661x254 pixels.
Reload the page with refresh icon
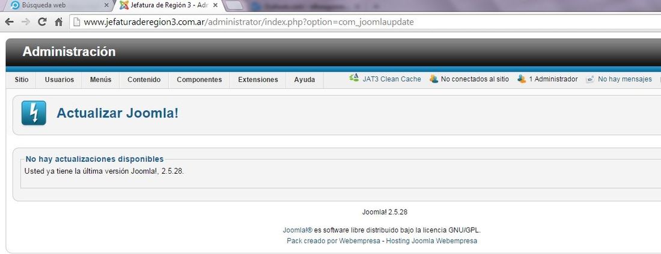pos(42,22)
